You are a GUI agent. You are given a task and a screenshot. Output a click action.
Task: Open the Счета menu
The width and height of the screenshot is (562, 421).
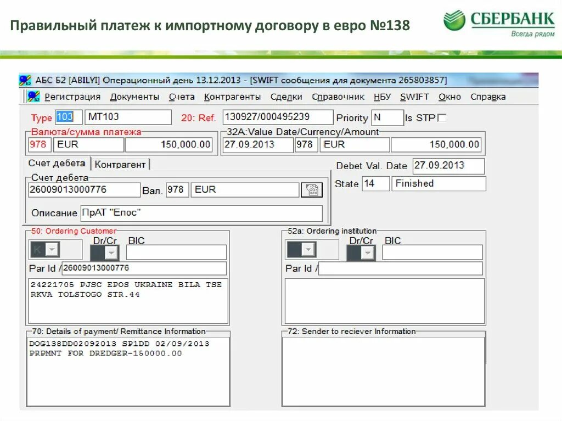point(182,97)
